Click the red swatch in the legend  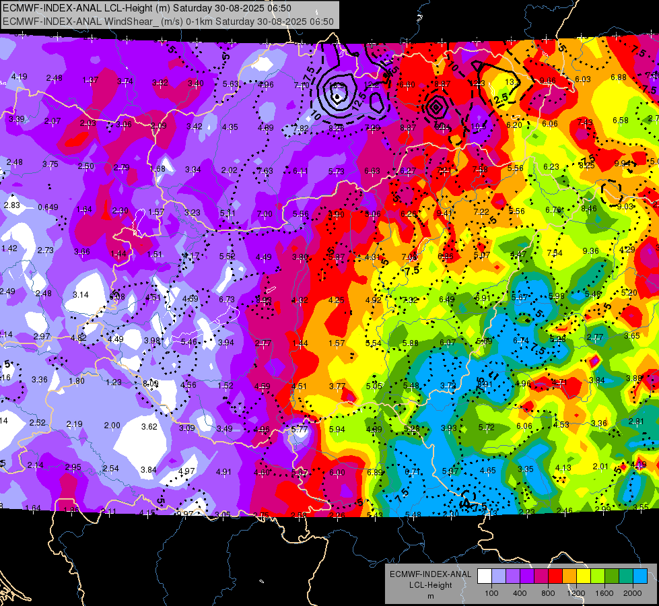pos(555,576)
